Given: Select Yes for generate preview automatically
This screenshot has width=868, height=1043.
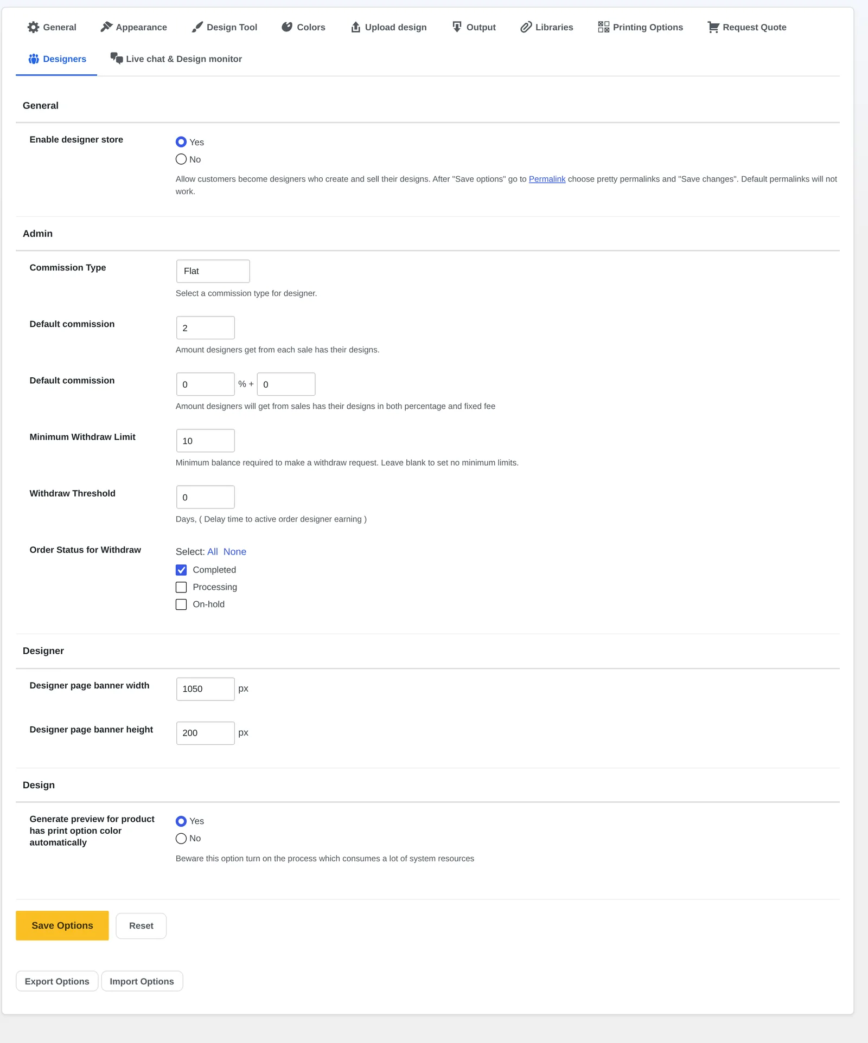Looking at the screenshot, I should click(181, 821).
